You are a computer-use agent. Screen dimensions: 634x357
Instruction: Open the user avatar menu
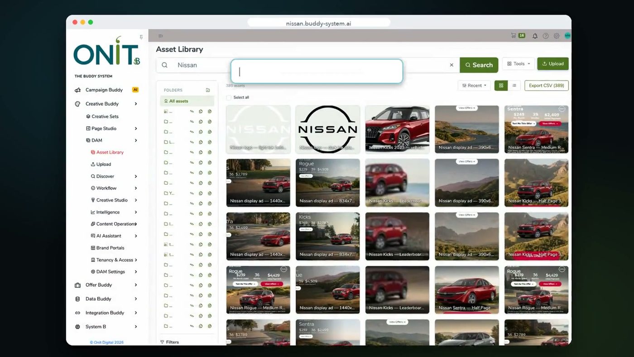click(x=567, y=36)
